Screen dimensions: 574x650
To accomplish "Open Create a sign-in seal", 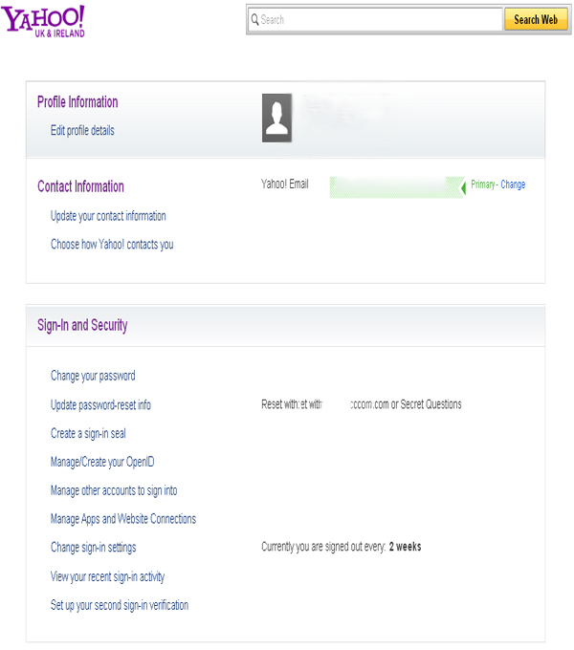I will [88, 433].
